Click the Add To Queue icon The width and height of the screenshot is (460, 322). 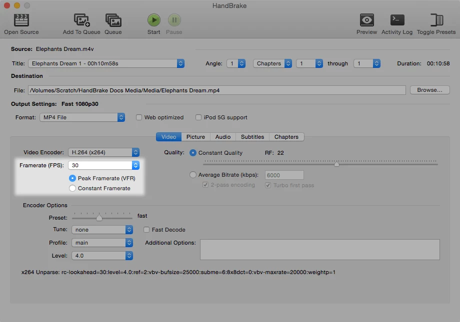81,20
